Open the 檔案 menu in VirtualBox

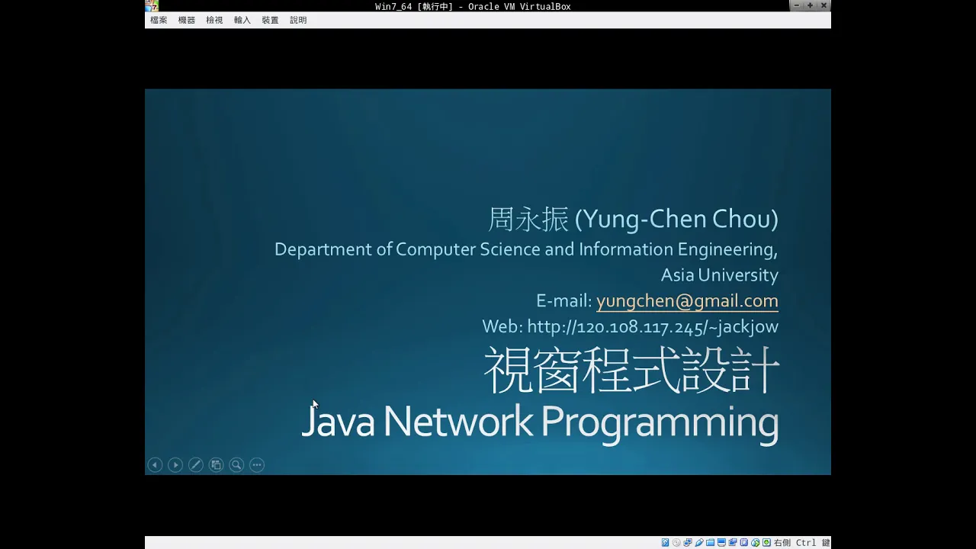(x=159, y=21)
